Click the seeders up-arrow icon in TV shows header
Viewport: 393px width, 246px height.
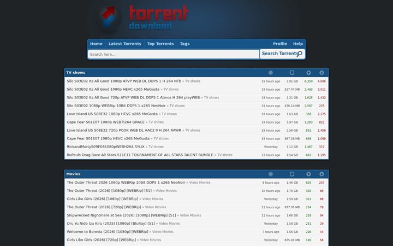[308, 73]
